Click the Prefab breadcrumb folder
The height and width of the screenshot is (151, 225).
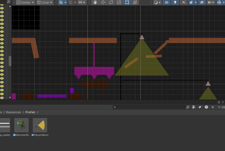click(x=30, y=112)
